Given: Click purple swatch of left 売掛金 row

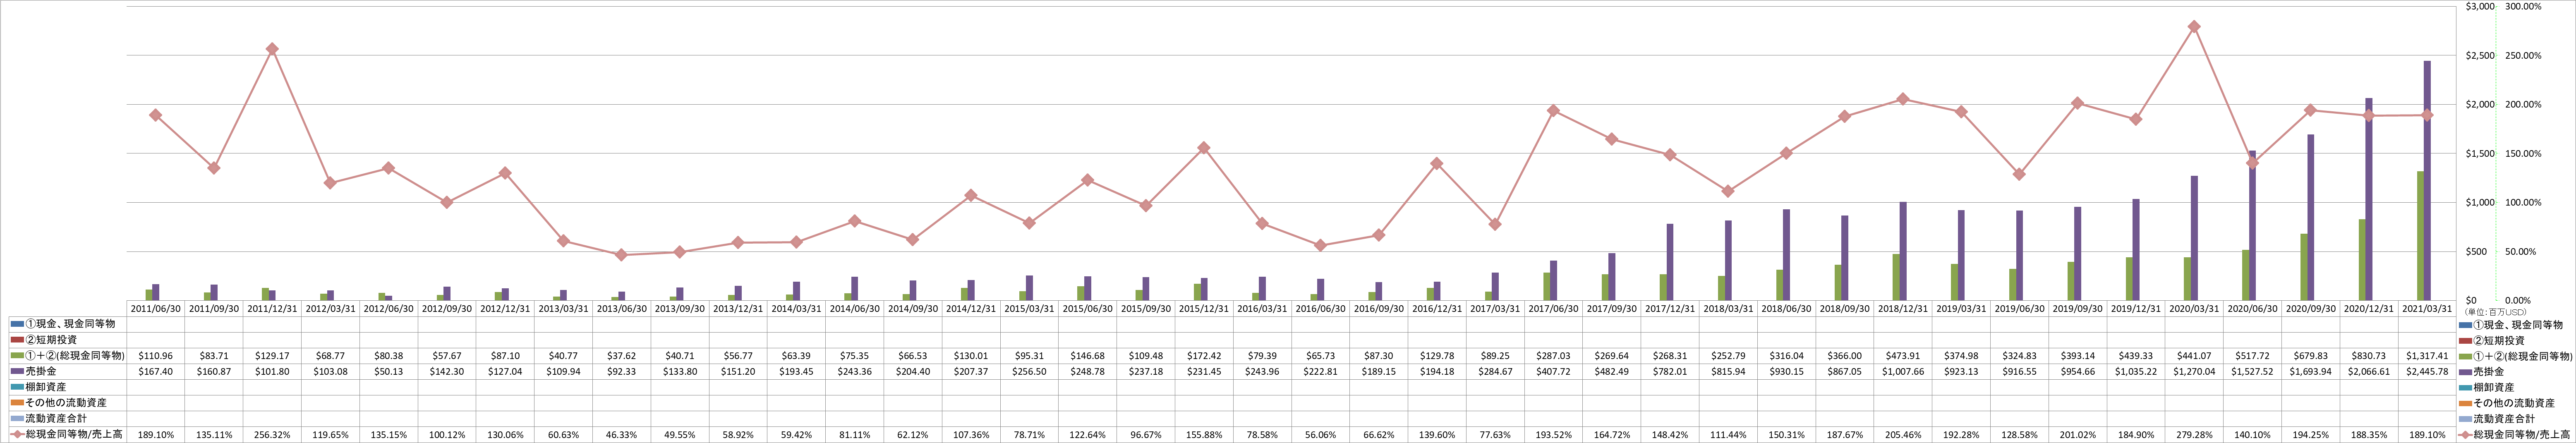Looking at the screenshot, I should 16,371.
